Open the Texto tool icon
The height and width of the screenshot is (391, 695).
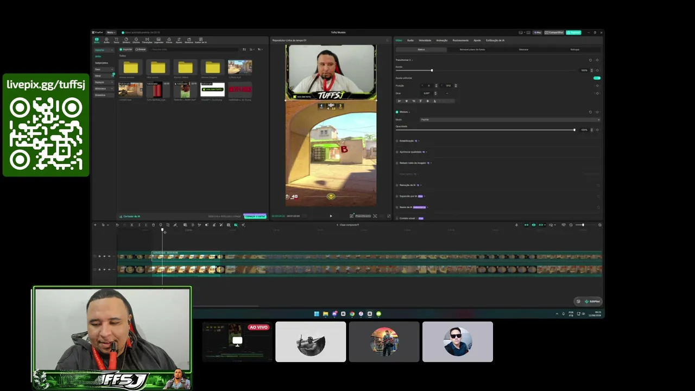coord(116,40)
